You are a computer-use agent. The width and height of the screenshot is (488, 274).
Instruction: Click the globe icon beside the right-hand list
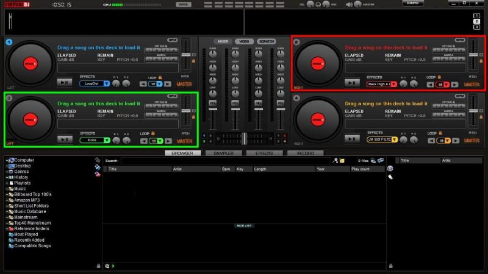390,169
